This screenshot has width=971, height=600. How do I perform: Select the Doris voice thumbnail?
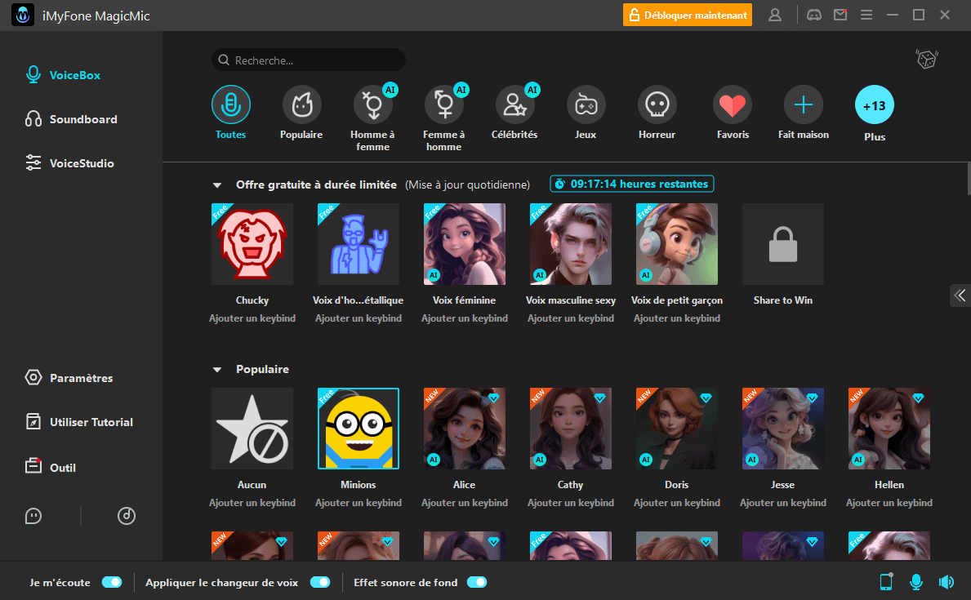677,429
